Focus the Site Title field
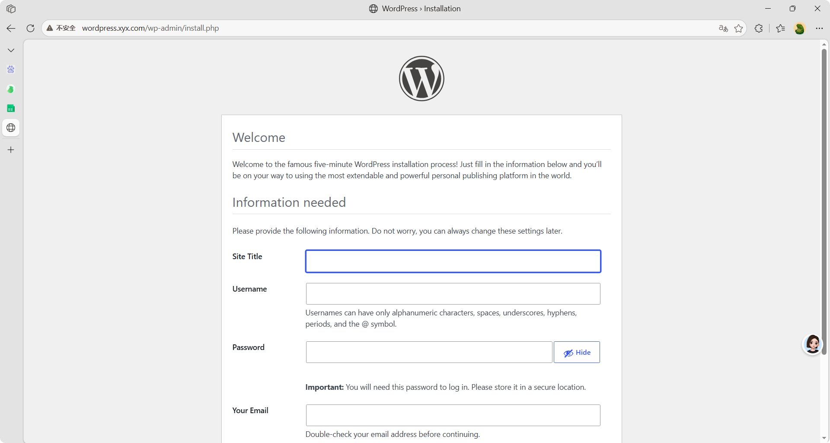The width and height of the screenshot is (830, 443). 453,261
